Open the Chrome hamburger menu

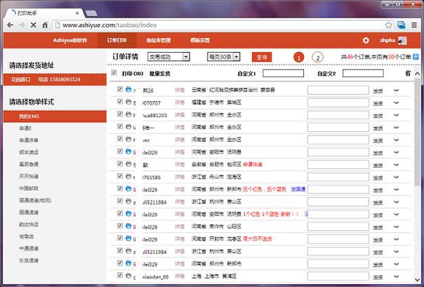(414, 25)
